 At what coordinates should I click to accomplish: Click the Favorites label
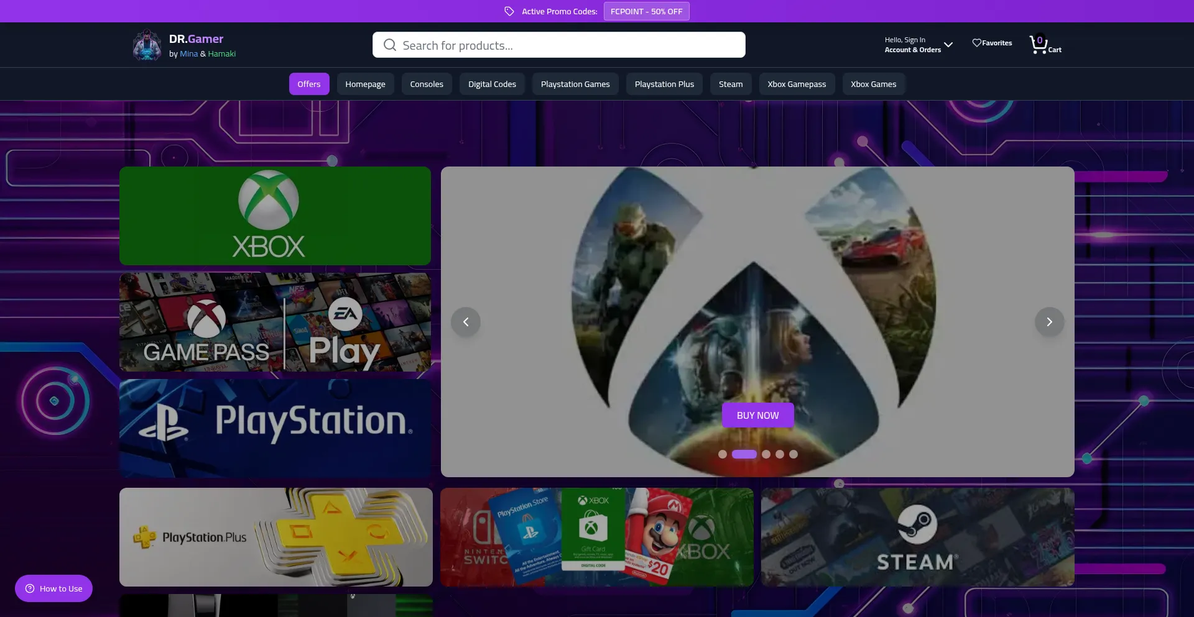[997, 43]
